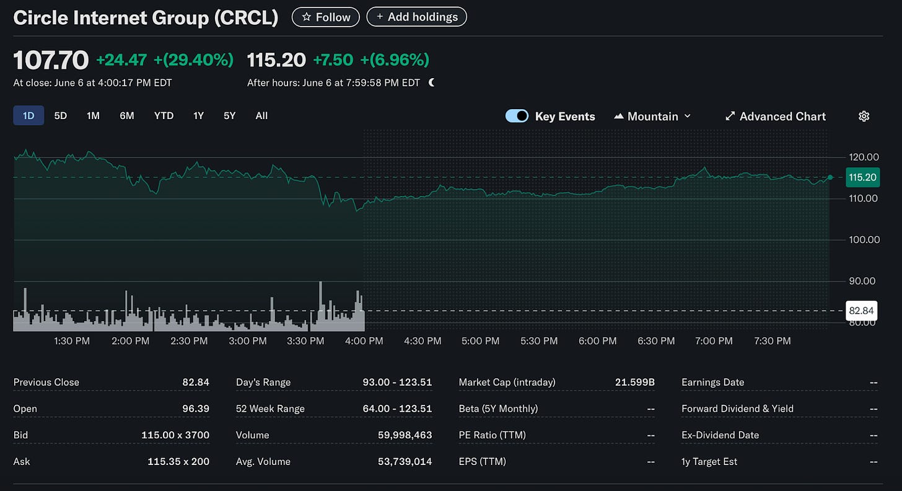Click the Forward Dividend & Yield label
Image resolution: width=902 pixels, height=491 pixels.
point(737,409)
